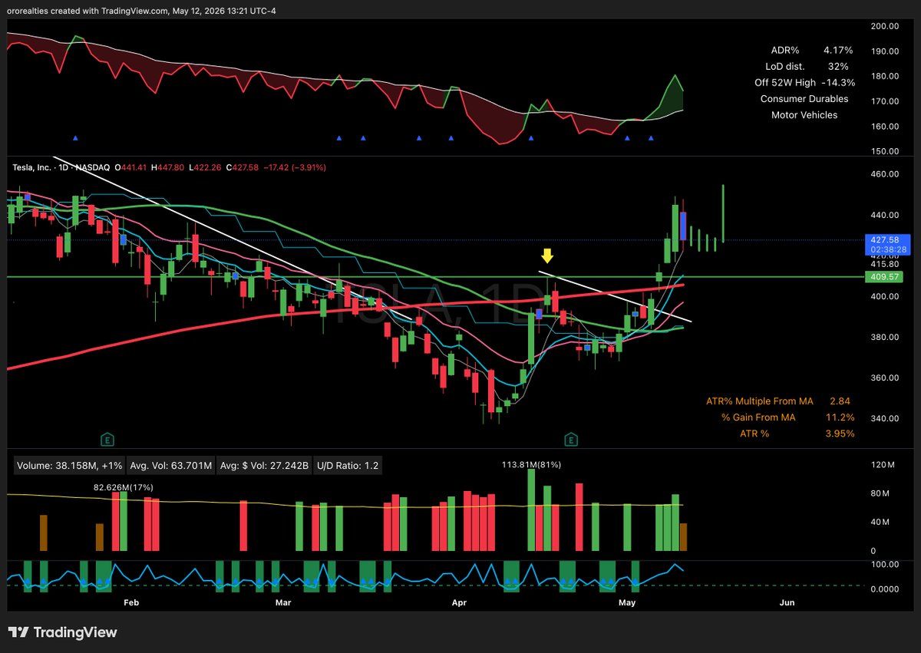Image resolution: width=921 pixels, height=653 pixels.
Task: Click 400.00 on the price axis
Action: pyautogui.click(x=884, y=296)
